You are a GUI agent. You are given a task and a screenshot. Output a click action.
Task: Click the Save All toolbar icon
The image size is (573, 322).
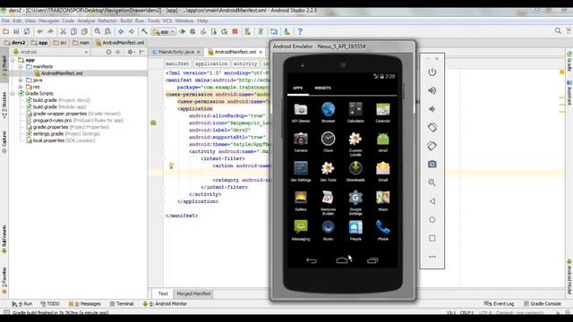[16, 32]
